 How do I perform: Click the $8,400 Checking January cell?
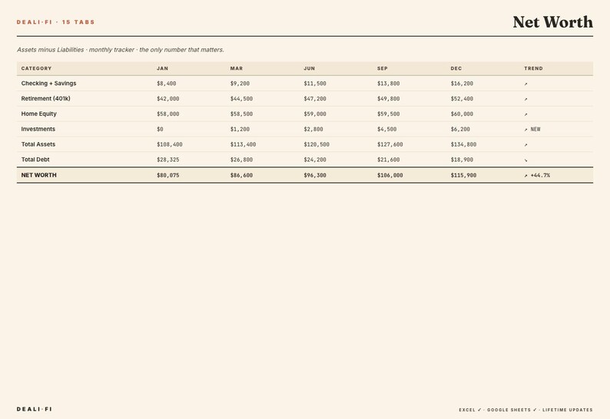tap(167, 84)
